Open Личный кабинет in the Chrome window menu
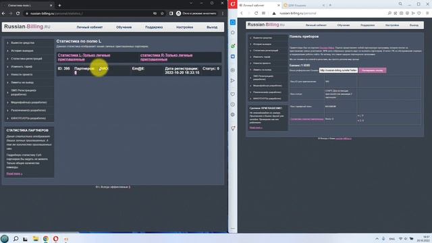The height and width of the screenshot is (243, 432). coord(90,27)
